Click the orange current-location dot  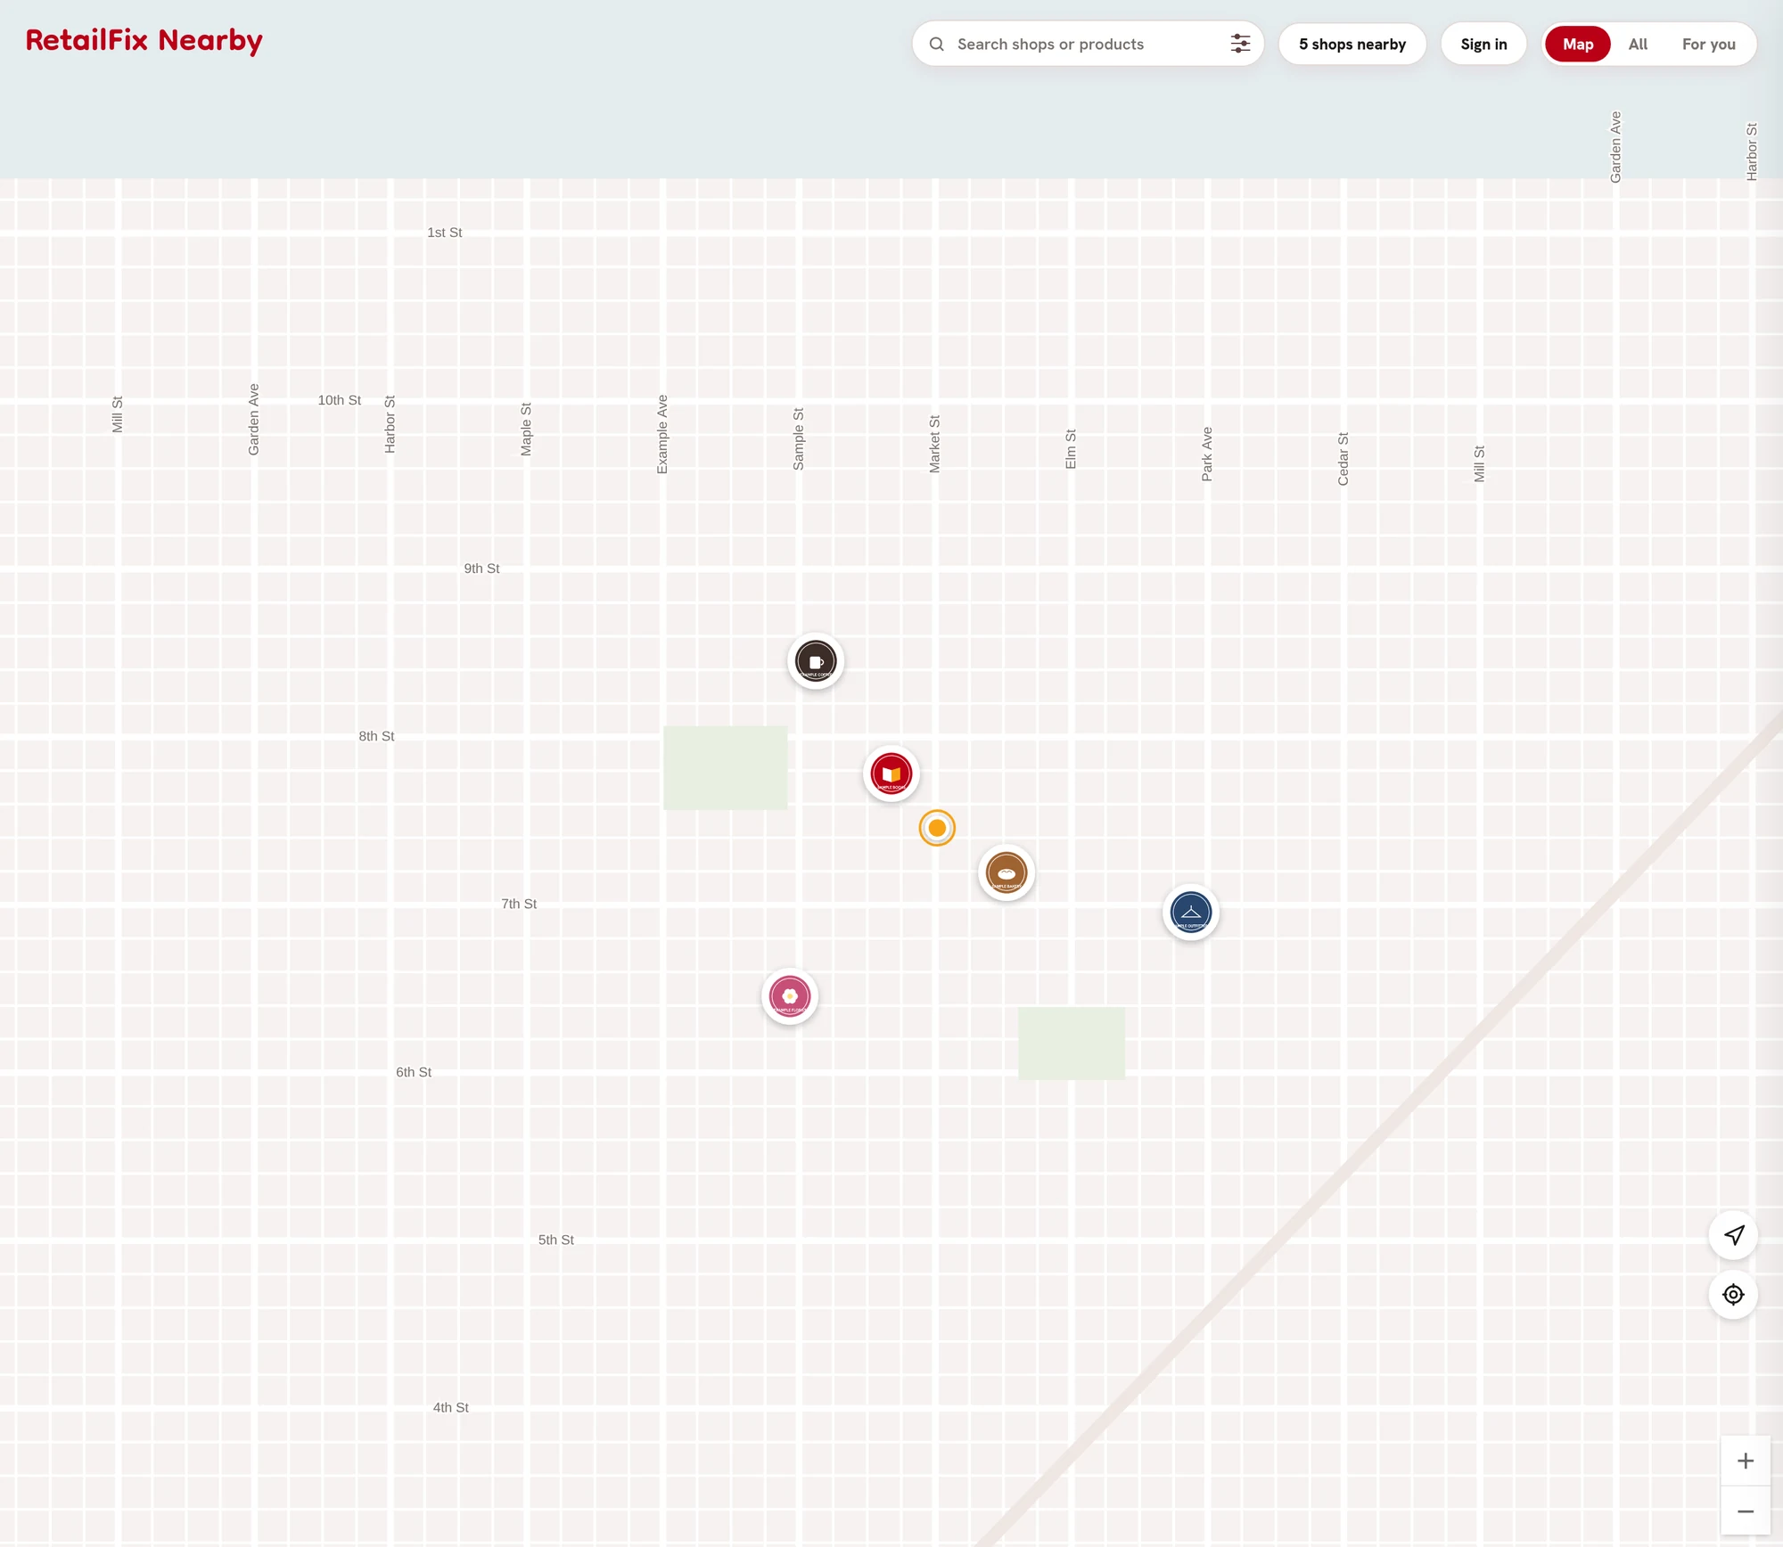[937, 828]
